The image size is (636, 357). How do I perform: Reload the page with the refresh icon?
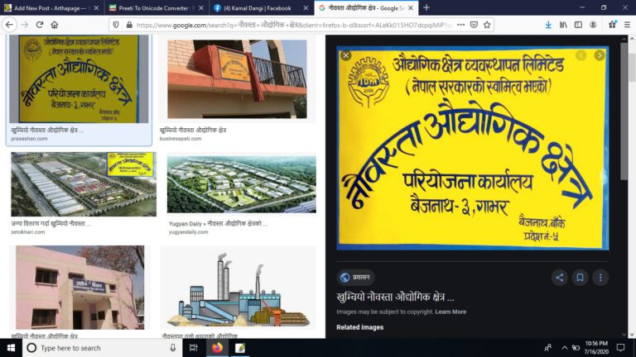(x=40, y=25)
